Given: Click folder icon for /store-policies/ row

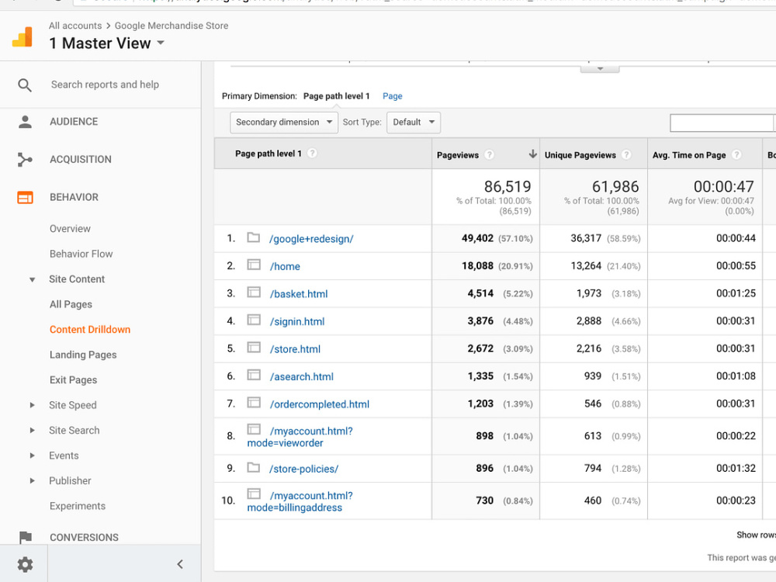Looking at the screenshot, I should [x=254, y=467].
